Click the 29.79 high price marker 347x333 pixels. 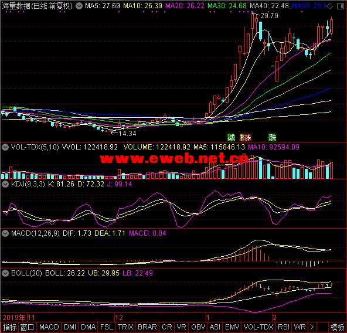[269, 15]
